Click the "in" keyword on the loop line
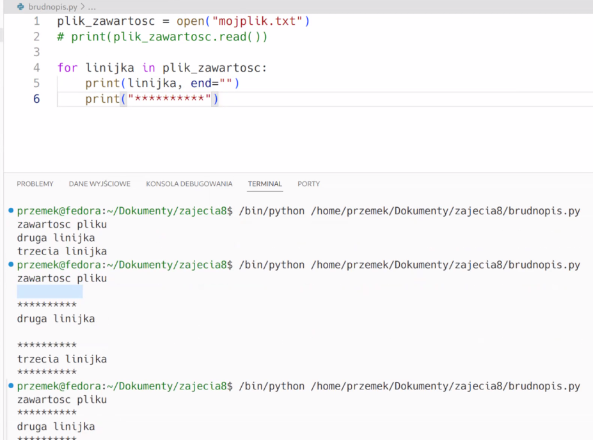Image resolution: width=593 pixels, height=440 pixels. (x=148, y=68)
